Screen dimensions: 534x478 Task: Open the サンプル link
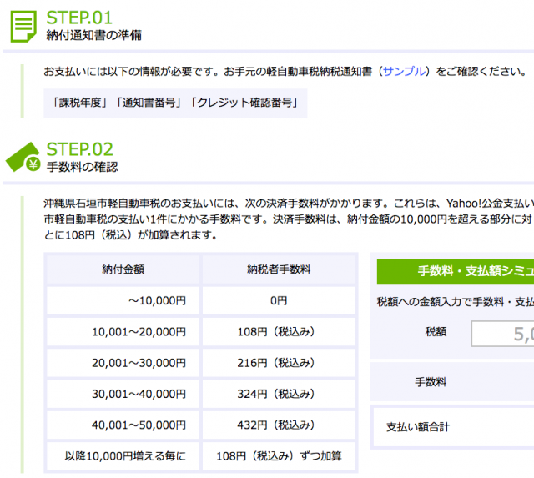pyautogui.click(x=404, y=72)
